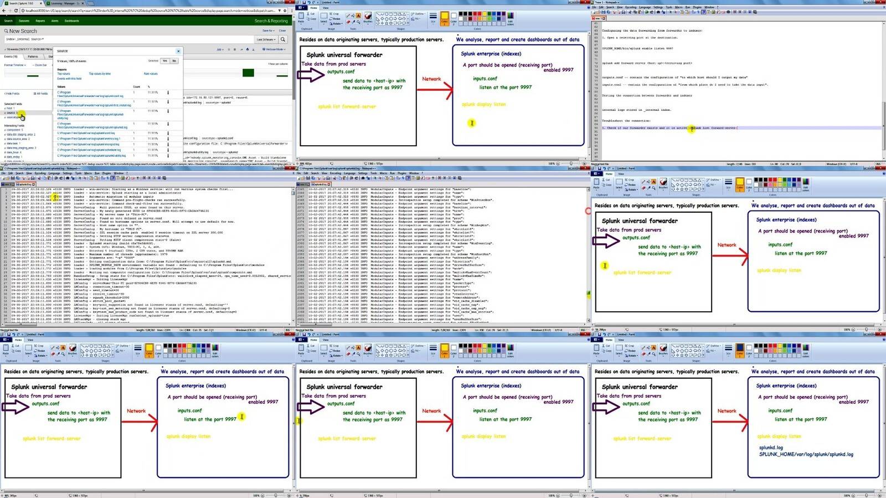The image size is (886, 498).
Task: Pick red swatch in Paint window showing splunkd.log path
Action: [x=770, y=346]
